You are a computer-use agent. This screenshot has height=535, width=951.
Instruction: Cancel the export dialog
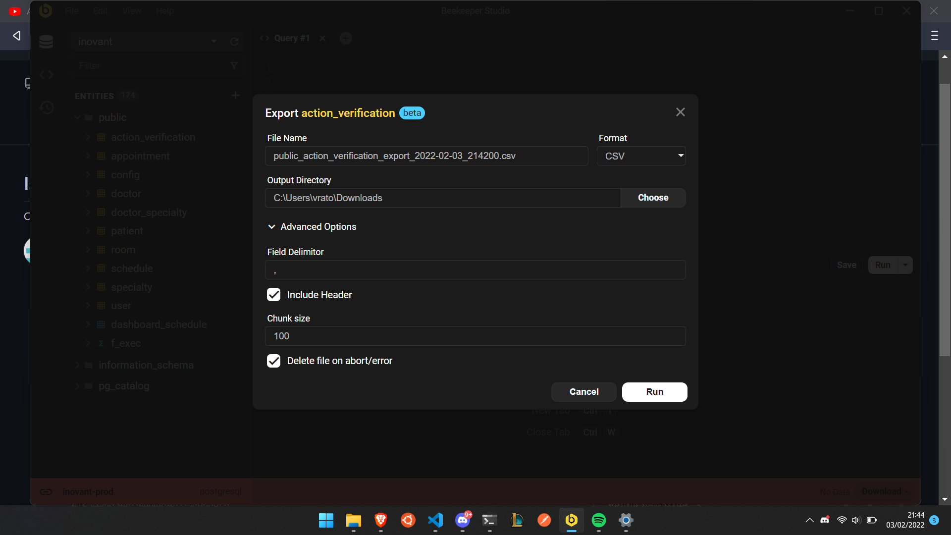584,392
